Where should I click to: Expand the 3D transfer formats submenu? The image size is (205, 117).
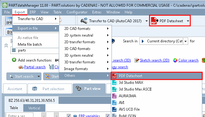click(108, 62)
